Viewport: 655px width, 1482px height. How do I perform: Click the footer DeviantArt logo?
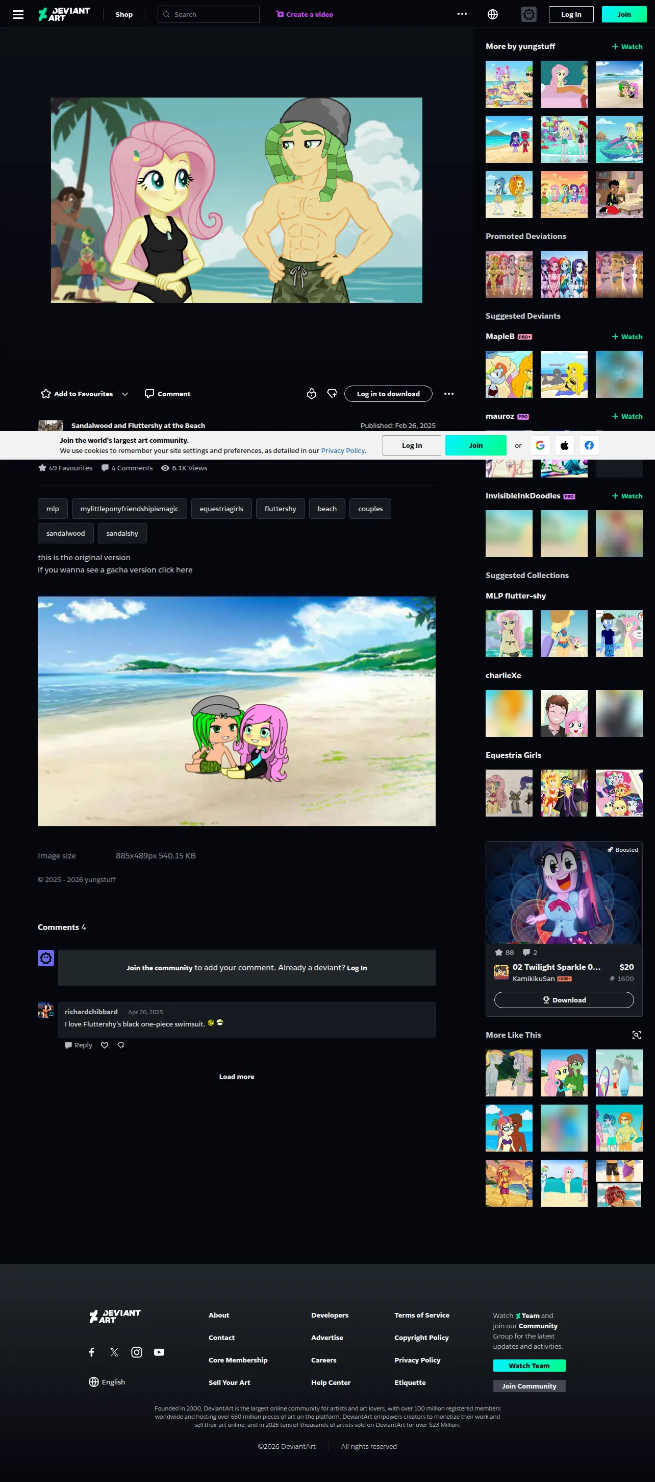[115, 1316]
